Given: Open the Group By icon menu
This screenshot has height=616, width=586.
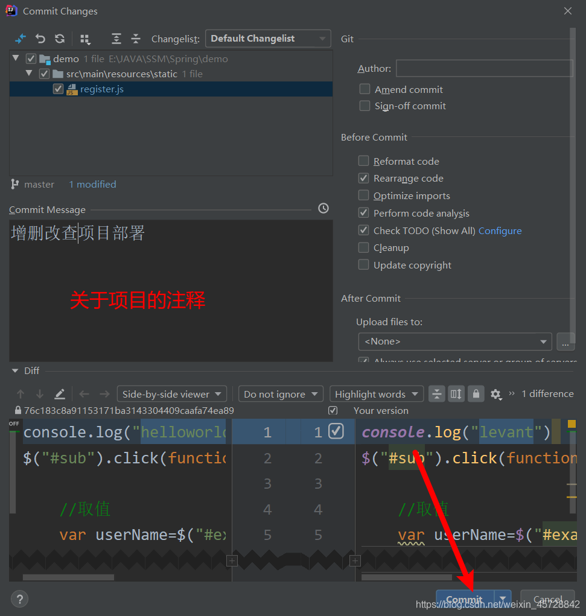Looking at the screenshot, I should (85, 39).
